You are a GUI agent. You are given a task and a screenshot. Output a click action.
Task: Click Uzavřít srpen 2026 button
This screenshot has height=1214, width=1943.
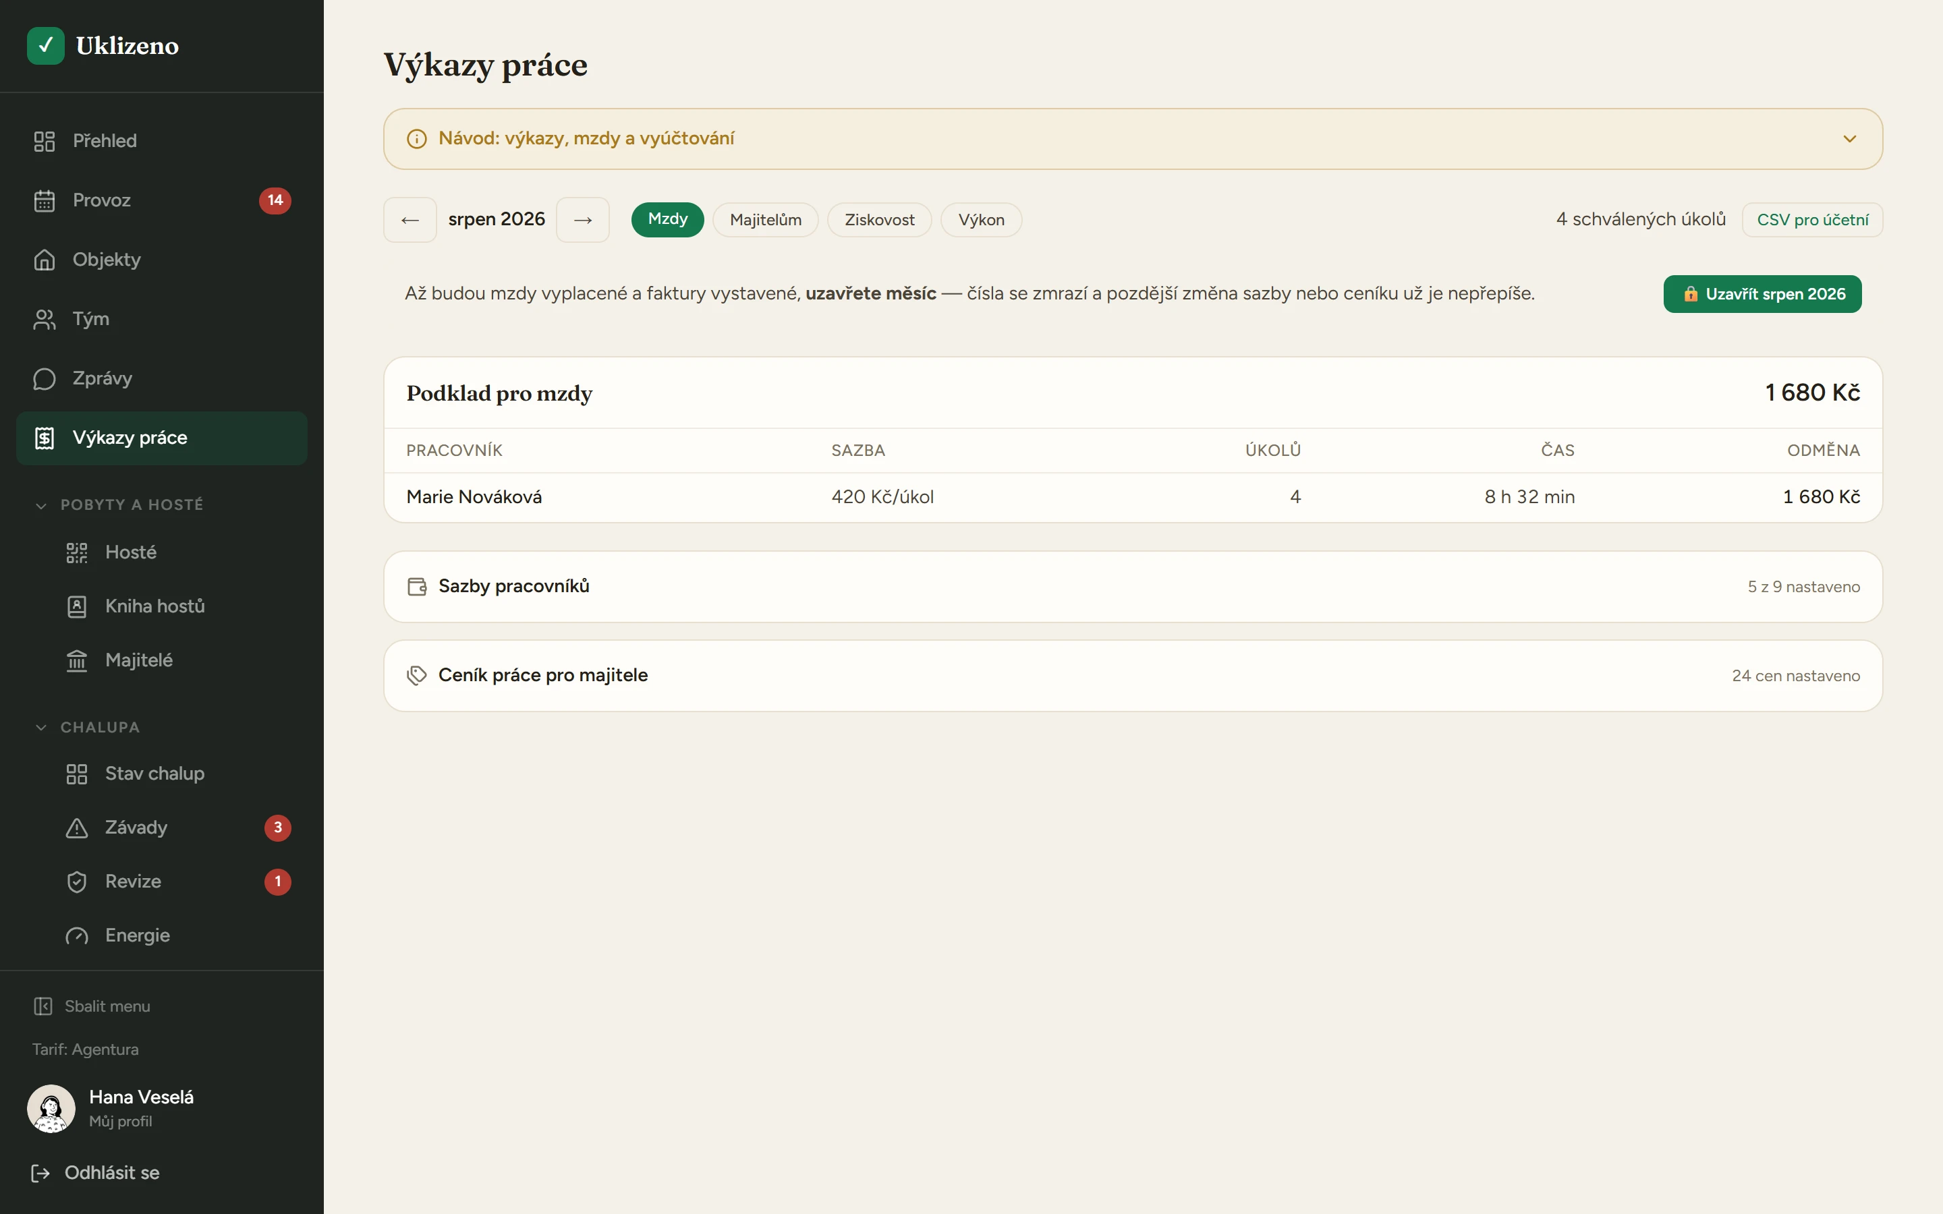[x=1762, y=294]
